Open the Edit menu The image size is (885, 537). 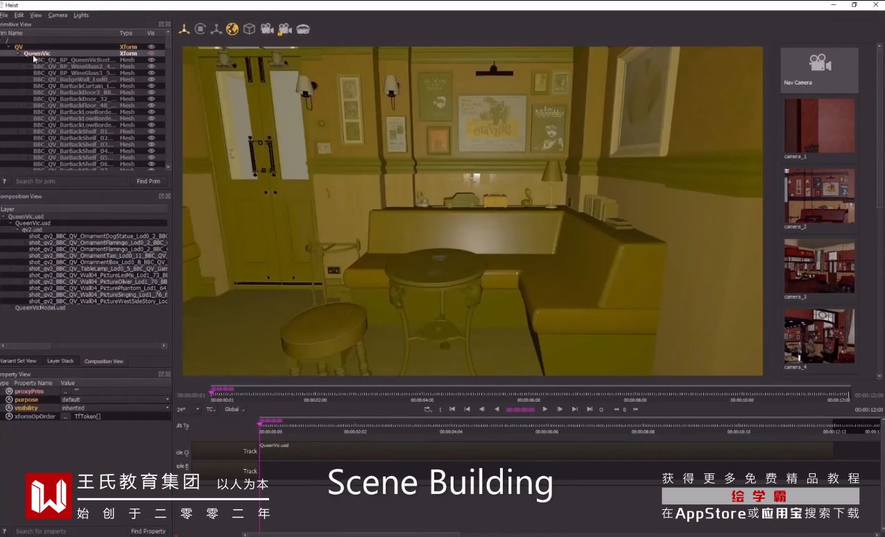[x=19, y=15]
